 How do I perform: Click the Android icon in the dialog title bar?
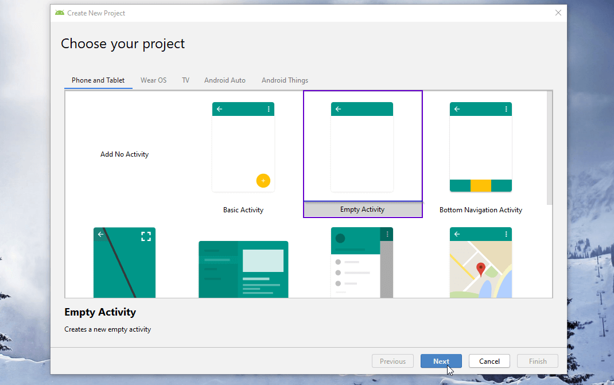[59, 12]
